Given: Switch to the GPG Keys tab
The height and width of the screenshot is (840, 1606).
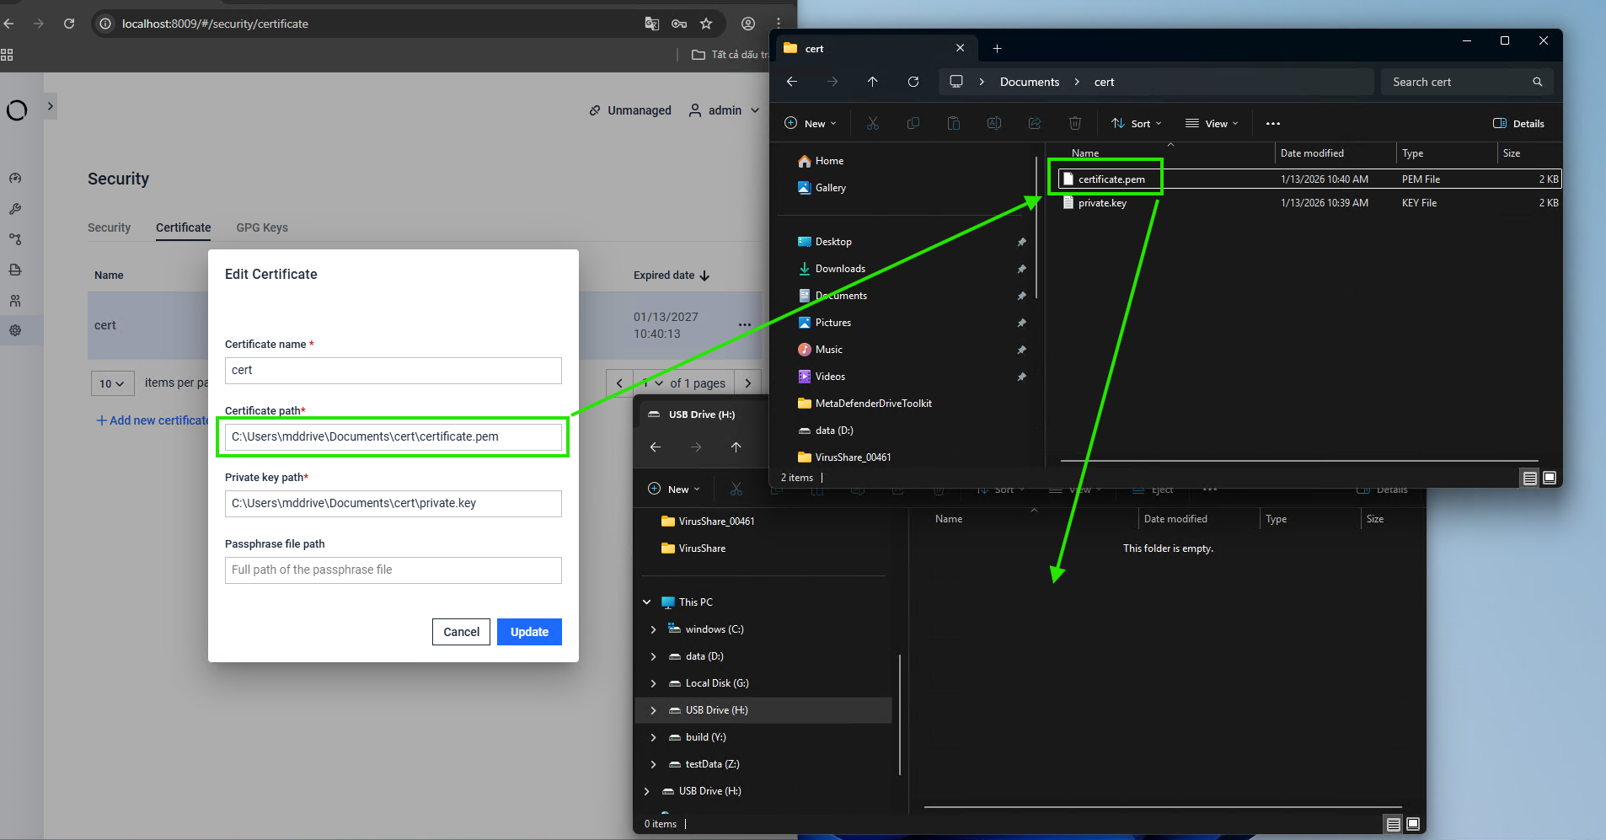Looking at the screenshot, I should click(x=262, y=227).
